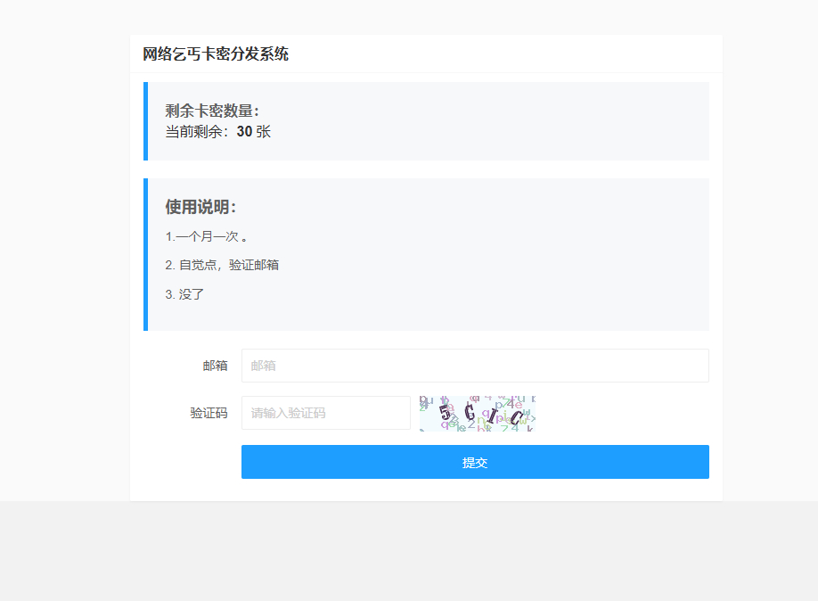Click the blue accent bar of 剩余卡密数量 panel
This screenshot has width=818, height=601.
(x=145, y=121)
